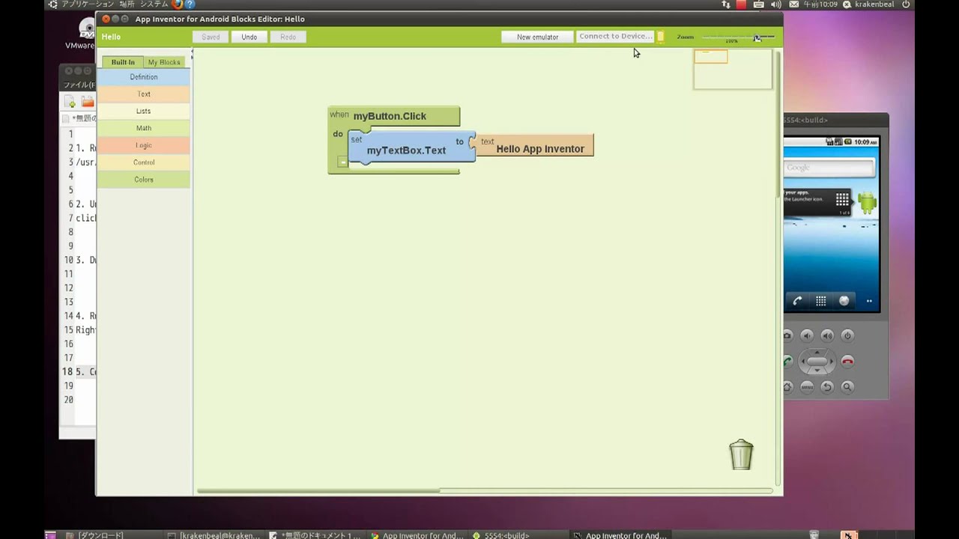Click the vertical scrollbar of the workspace
Screen dimensions: 959x539
pos(777,124)
